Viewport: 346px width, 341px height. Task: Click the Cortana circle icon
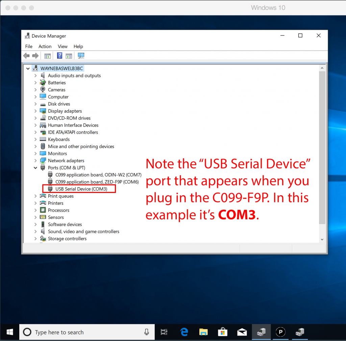tap(27, 332)
